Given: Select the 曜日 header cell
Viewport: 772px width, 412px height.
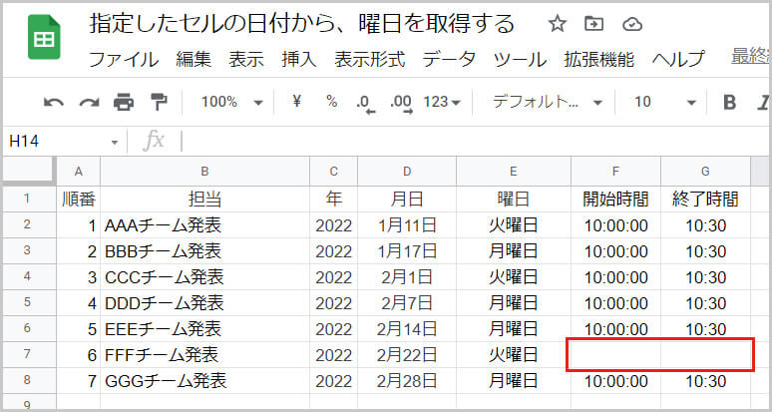Looking at the screenshot, I should (514, 200).
